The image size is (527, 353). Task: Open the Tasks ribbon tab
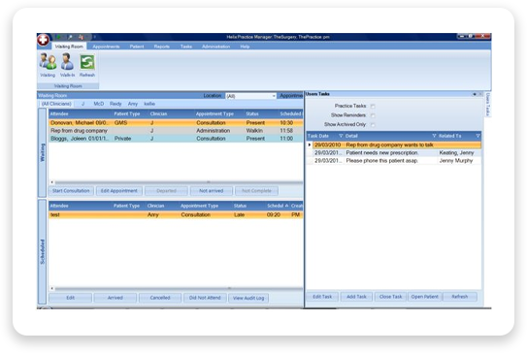click(x=186, y=47)
